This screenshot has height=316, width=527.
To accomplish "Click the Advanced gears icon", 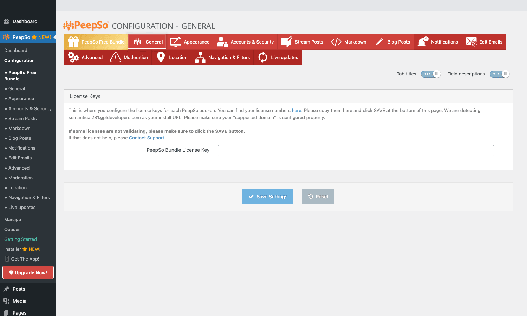I will coord(73,57).
